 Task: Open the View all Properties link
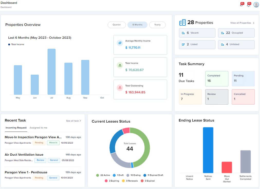click(240, 23)
